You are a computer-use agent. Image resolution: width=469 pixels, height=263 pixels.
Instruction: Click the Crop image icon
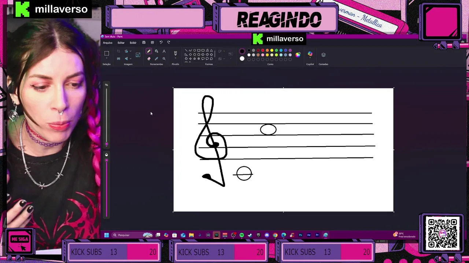[118, 51]
